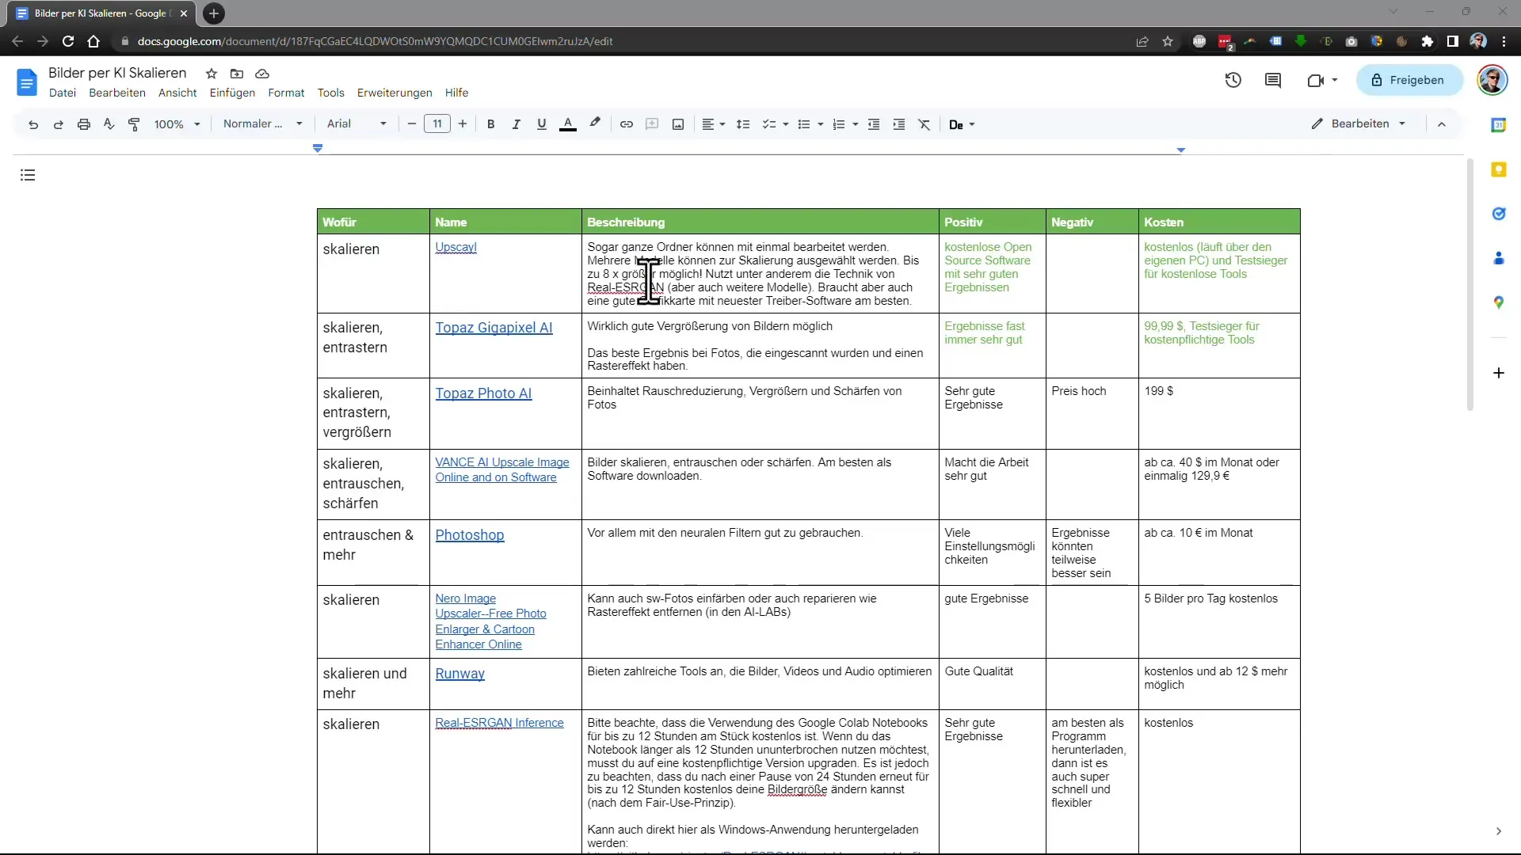Click the insert image icon
Viewport: 1521px width, 855px height.
click(x=678, y=124)
